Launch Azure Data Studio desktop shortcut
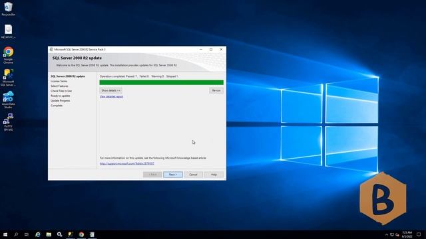426x239 pixels. coord(8,100)
